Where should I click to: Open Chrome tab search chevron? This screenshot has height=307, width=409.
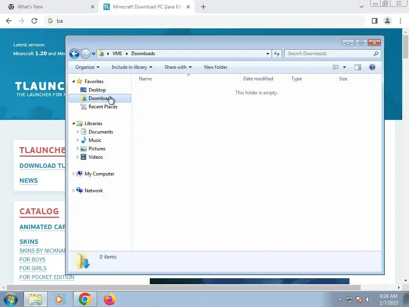pyautogui.click(x=361, y=7)
